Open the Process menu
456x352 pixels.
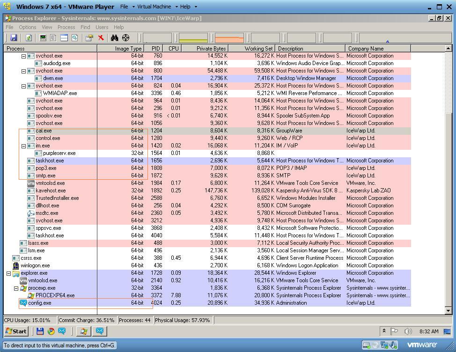66,27
